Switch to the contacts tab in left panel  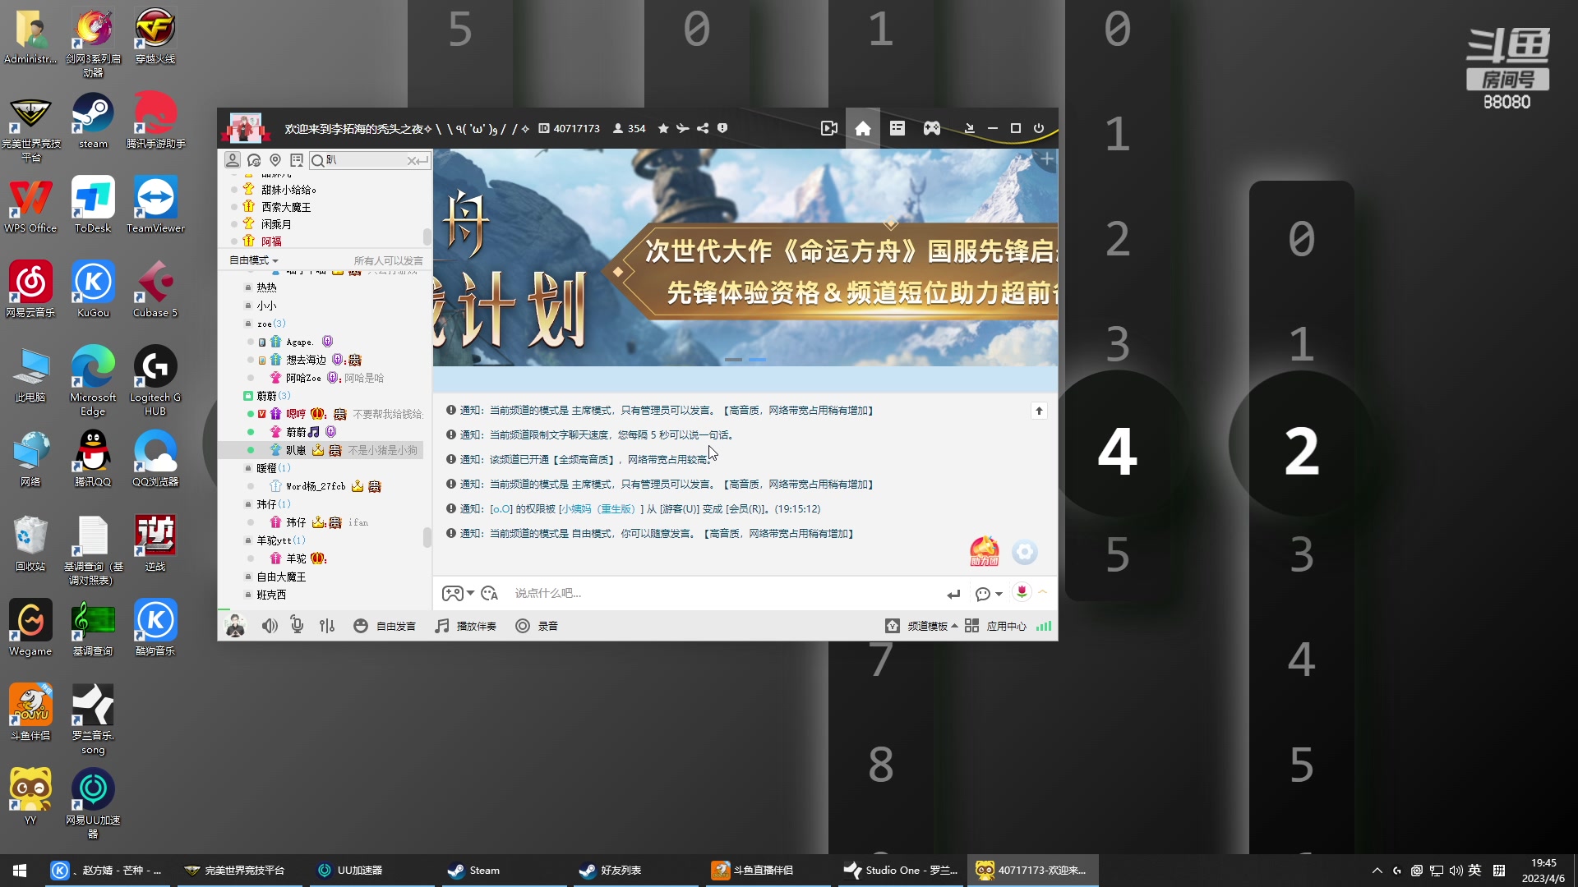[233, 160]
